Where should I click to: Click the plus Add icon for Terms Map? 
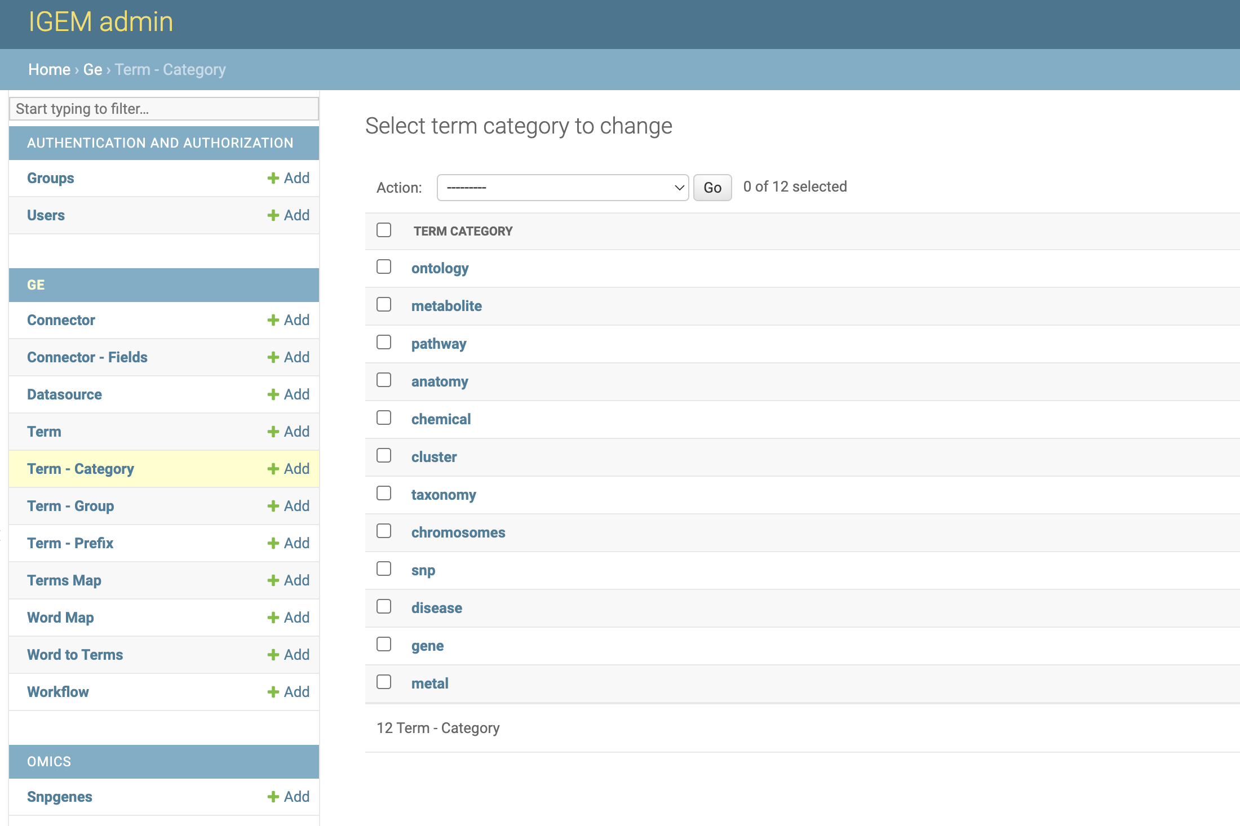(x=273, y=580)
